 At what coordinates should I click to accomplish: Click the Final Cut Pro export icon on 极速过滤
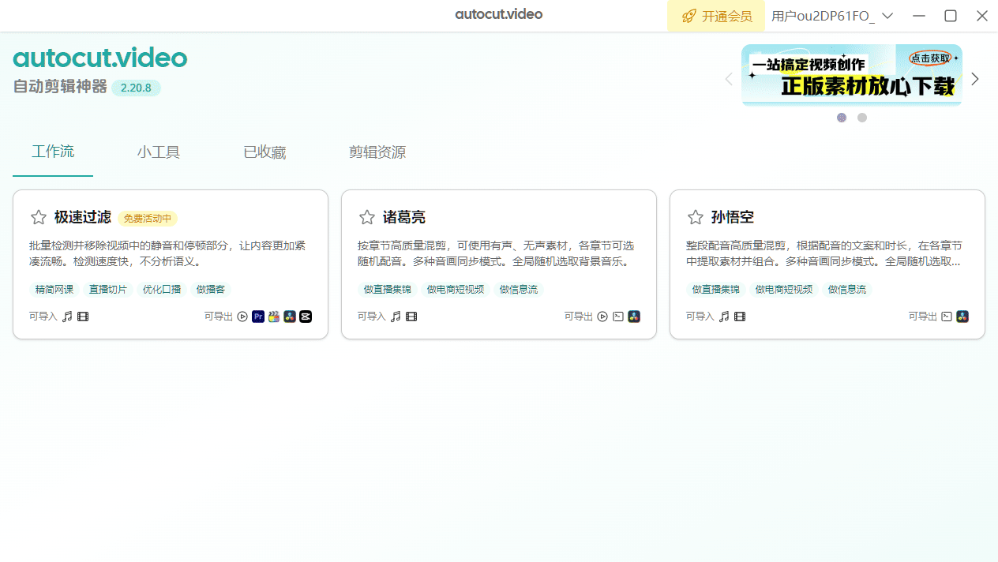click(274, 317)
